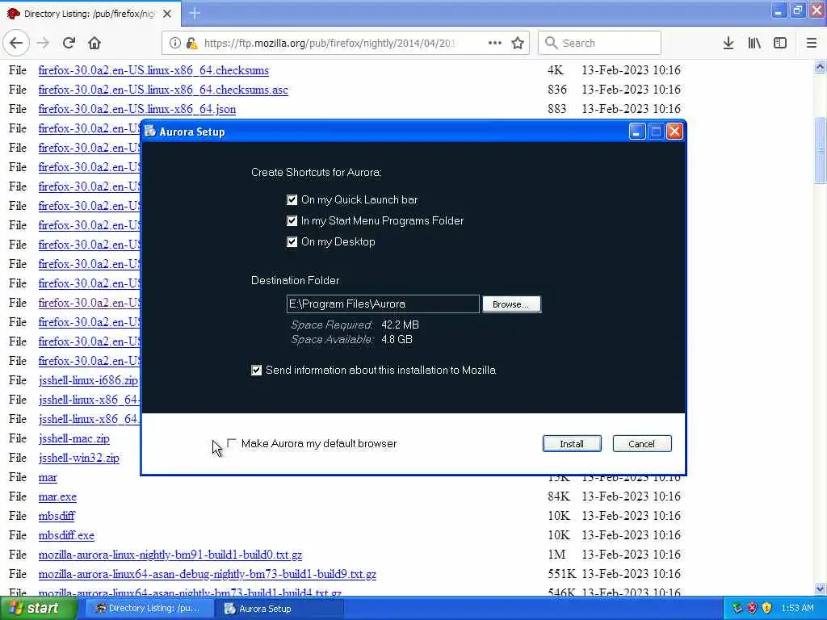Click the red alert tray icon
Image resolution: width=827 pixels, height=620 pixels.
pos(752,609)
